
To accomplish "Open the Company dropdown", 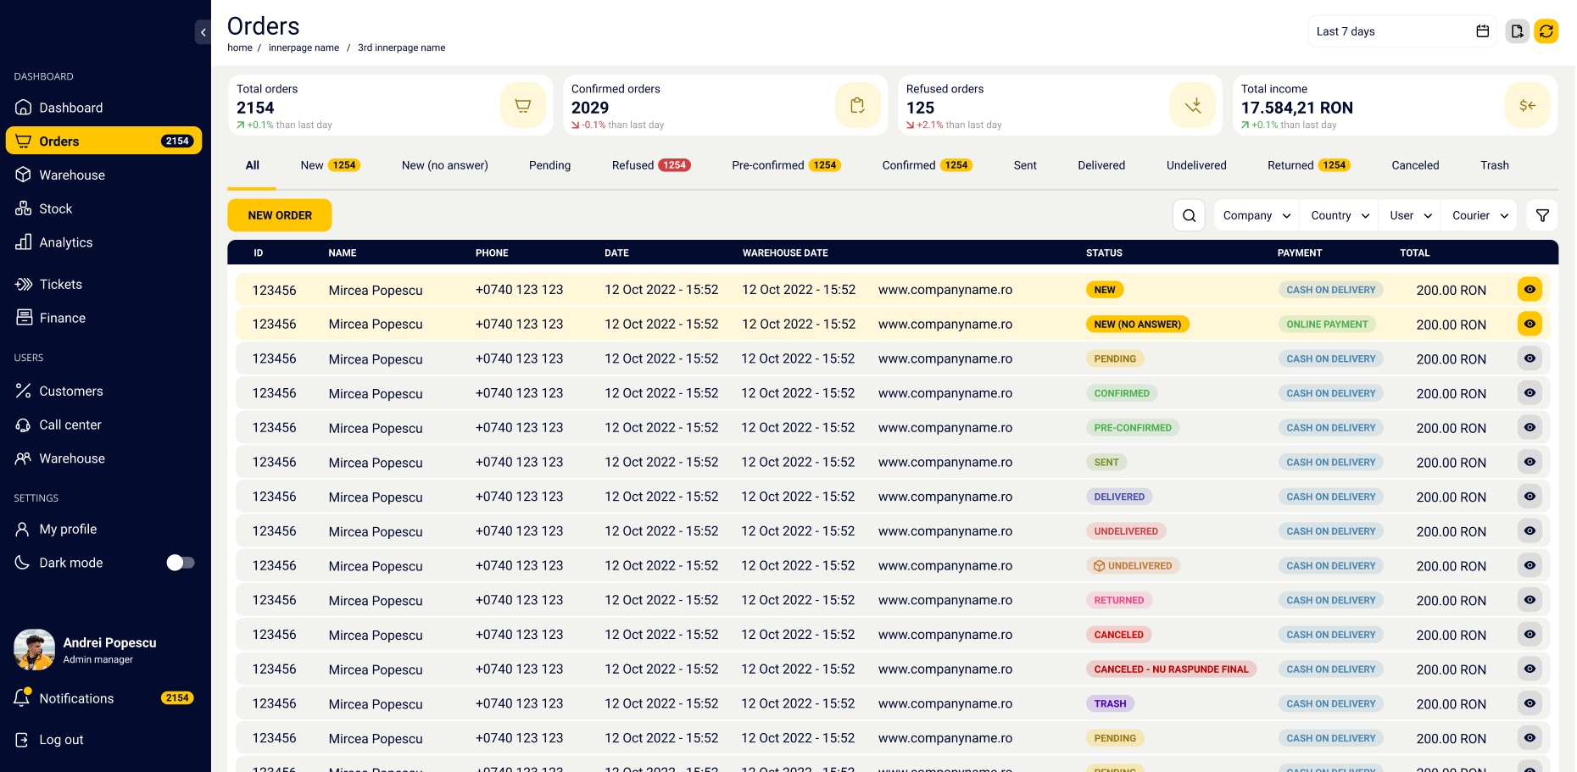I will click(x=1256, y=215).
